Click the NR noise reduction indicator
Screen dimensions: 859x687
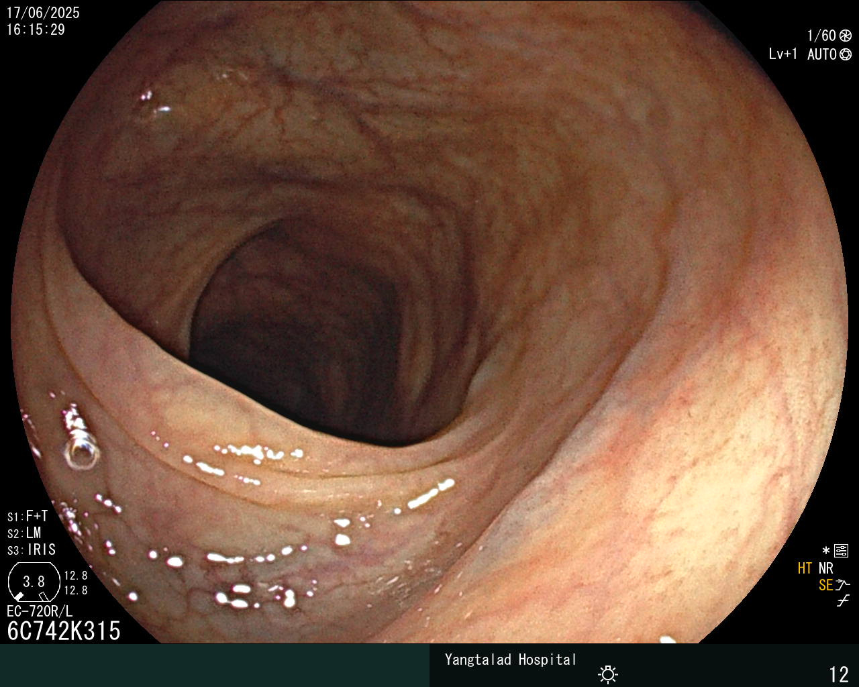(x=825, y=569)
